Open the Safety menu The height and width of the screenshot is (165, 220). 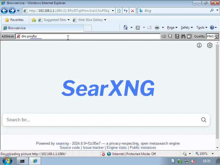(x=187, y=28)
